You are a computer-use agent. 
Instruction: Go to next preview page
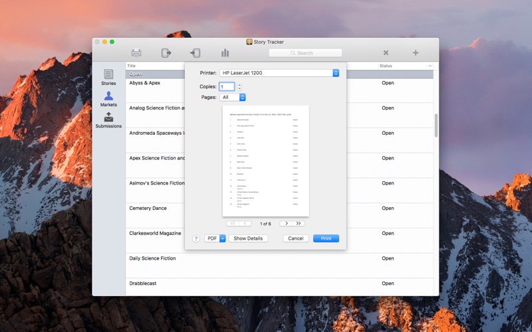(286, 224)
